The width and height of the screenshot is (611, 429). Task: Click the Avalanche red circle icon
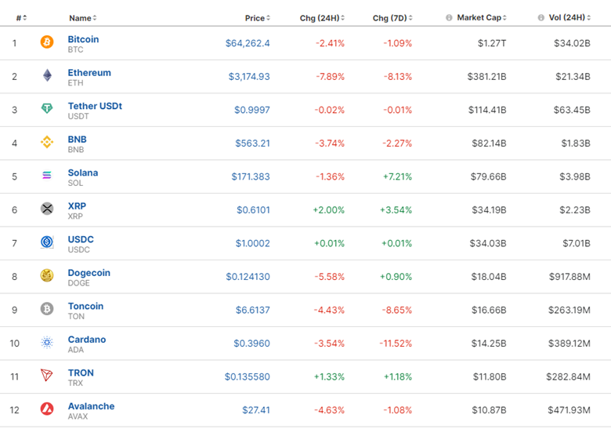point(47,409)
